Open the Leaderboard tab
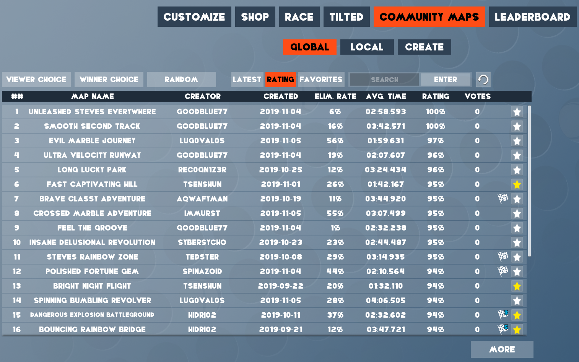The width and height of the screenshot is (579, 362). click(532, 17)
